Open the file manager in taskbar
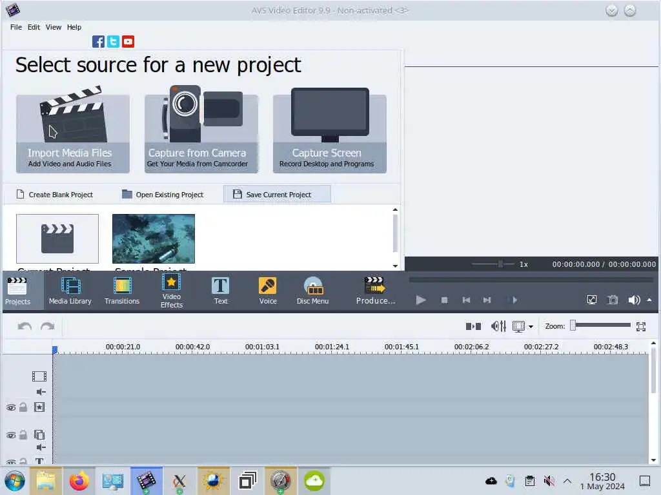661x495 pixels. click(46, 481)
